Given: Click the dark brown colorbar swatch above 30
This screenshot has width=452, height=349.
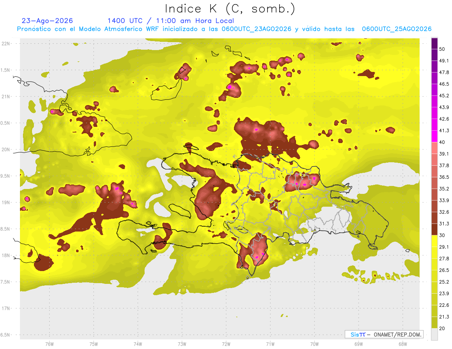Looking at the screenshot, I should click(434, 229).
